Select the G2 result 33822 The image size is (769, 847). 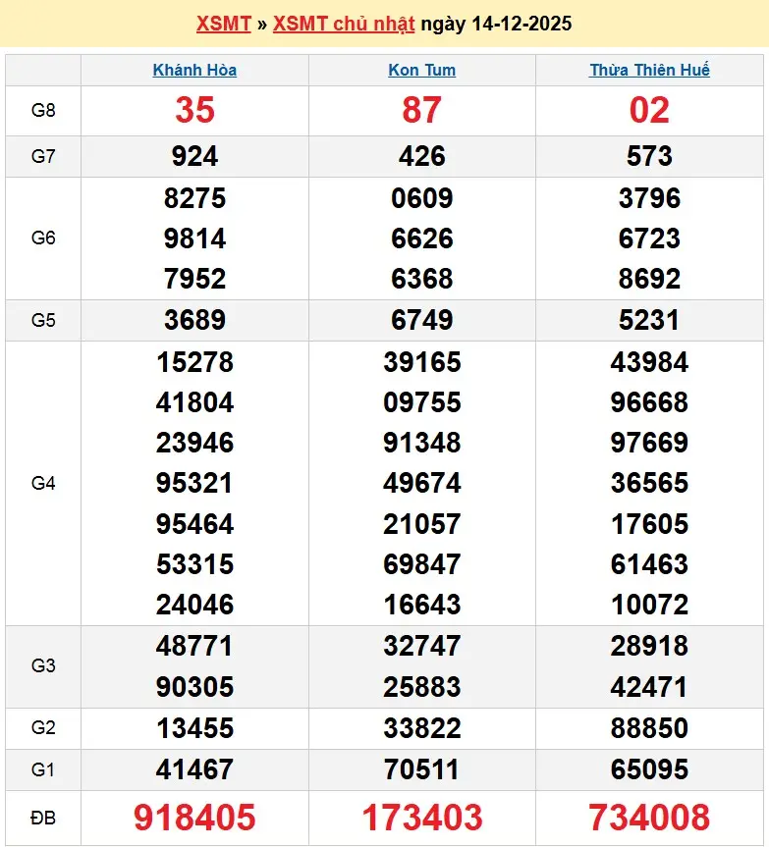[x=422, y=728]
